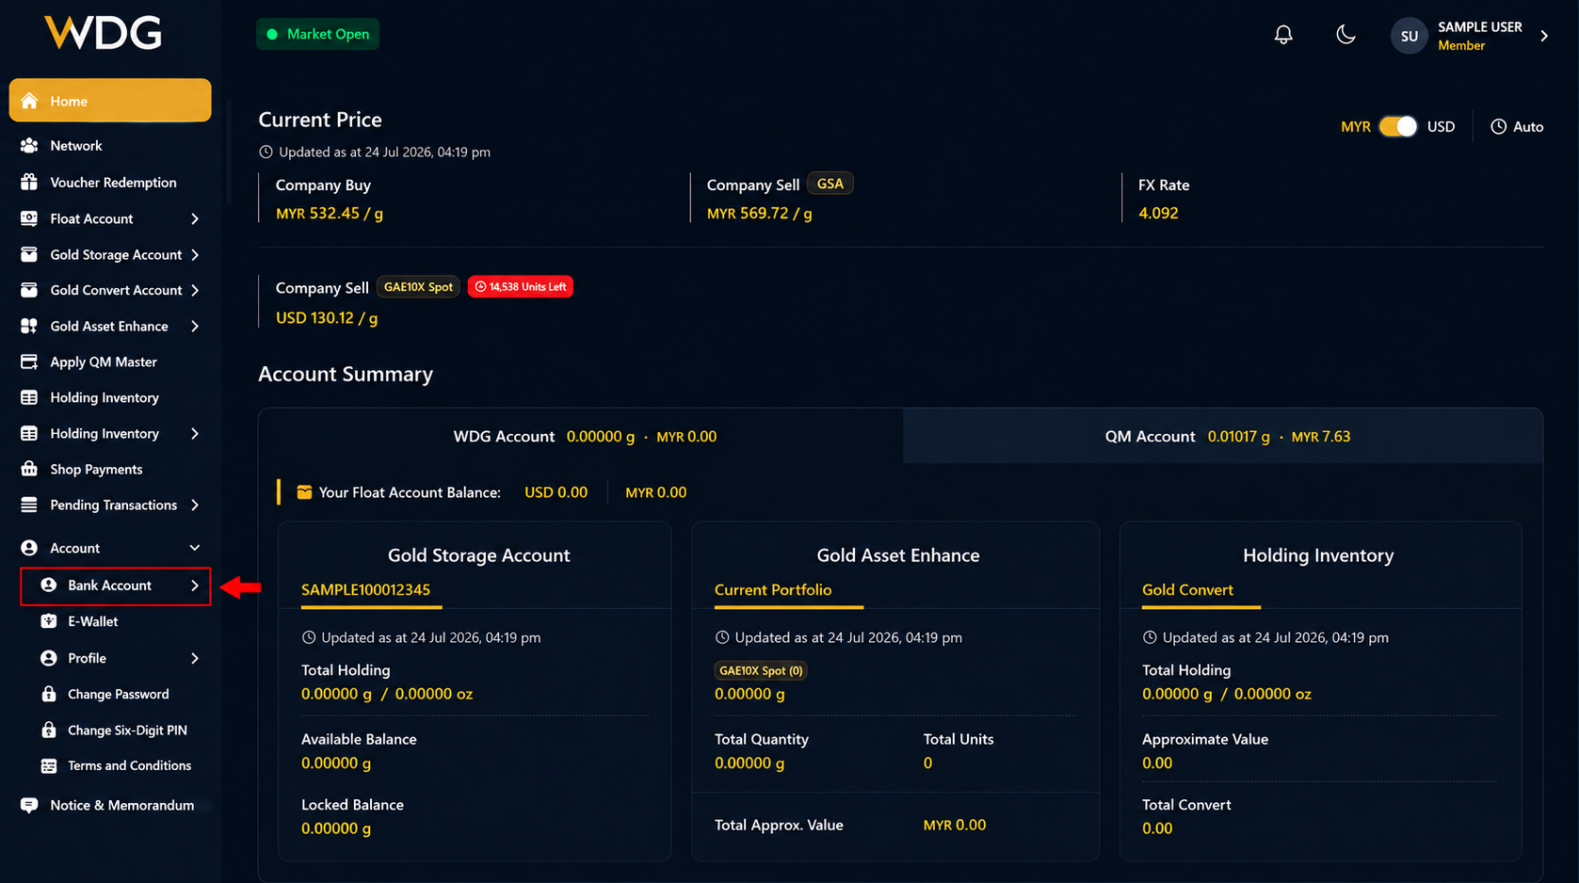
Task: Click the Auto label
Action: [1528, 126]
